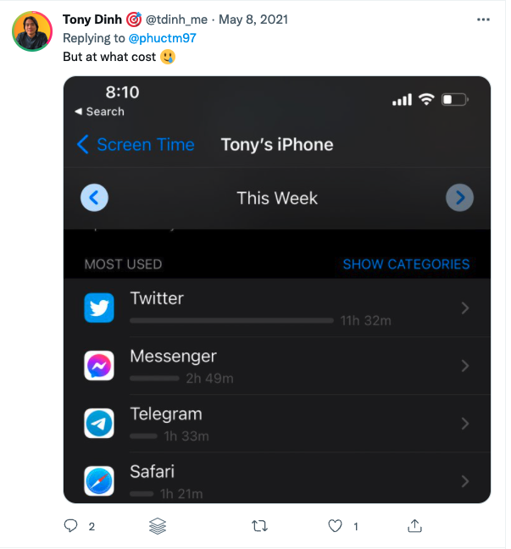Expand the Telegram row chevron
This screenshot has height=549, width=511.
point(464,424)
